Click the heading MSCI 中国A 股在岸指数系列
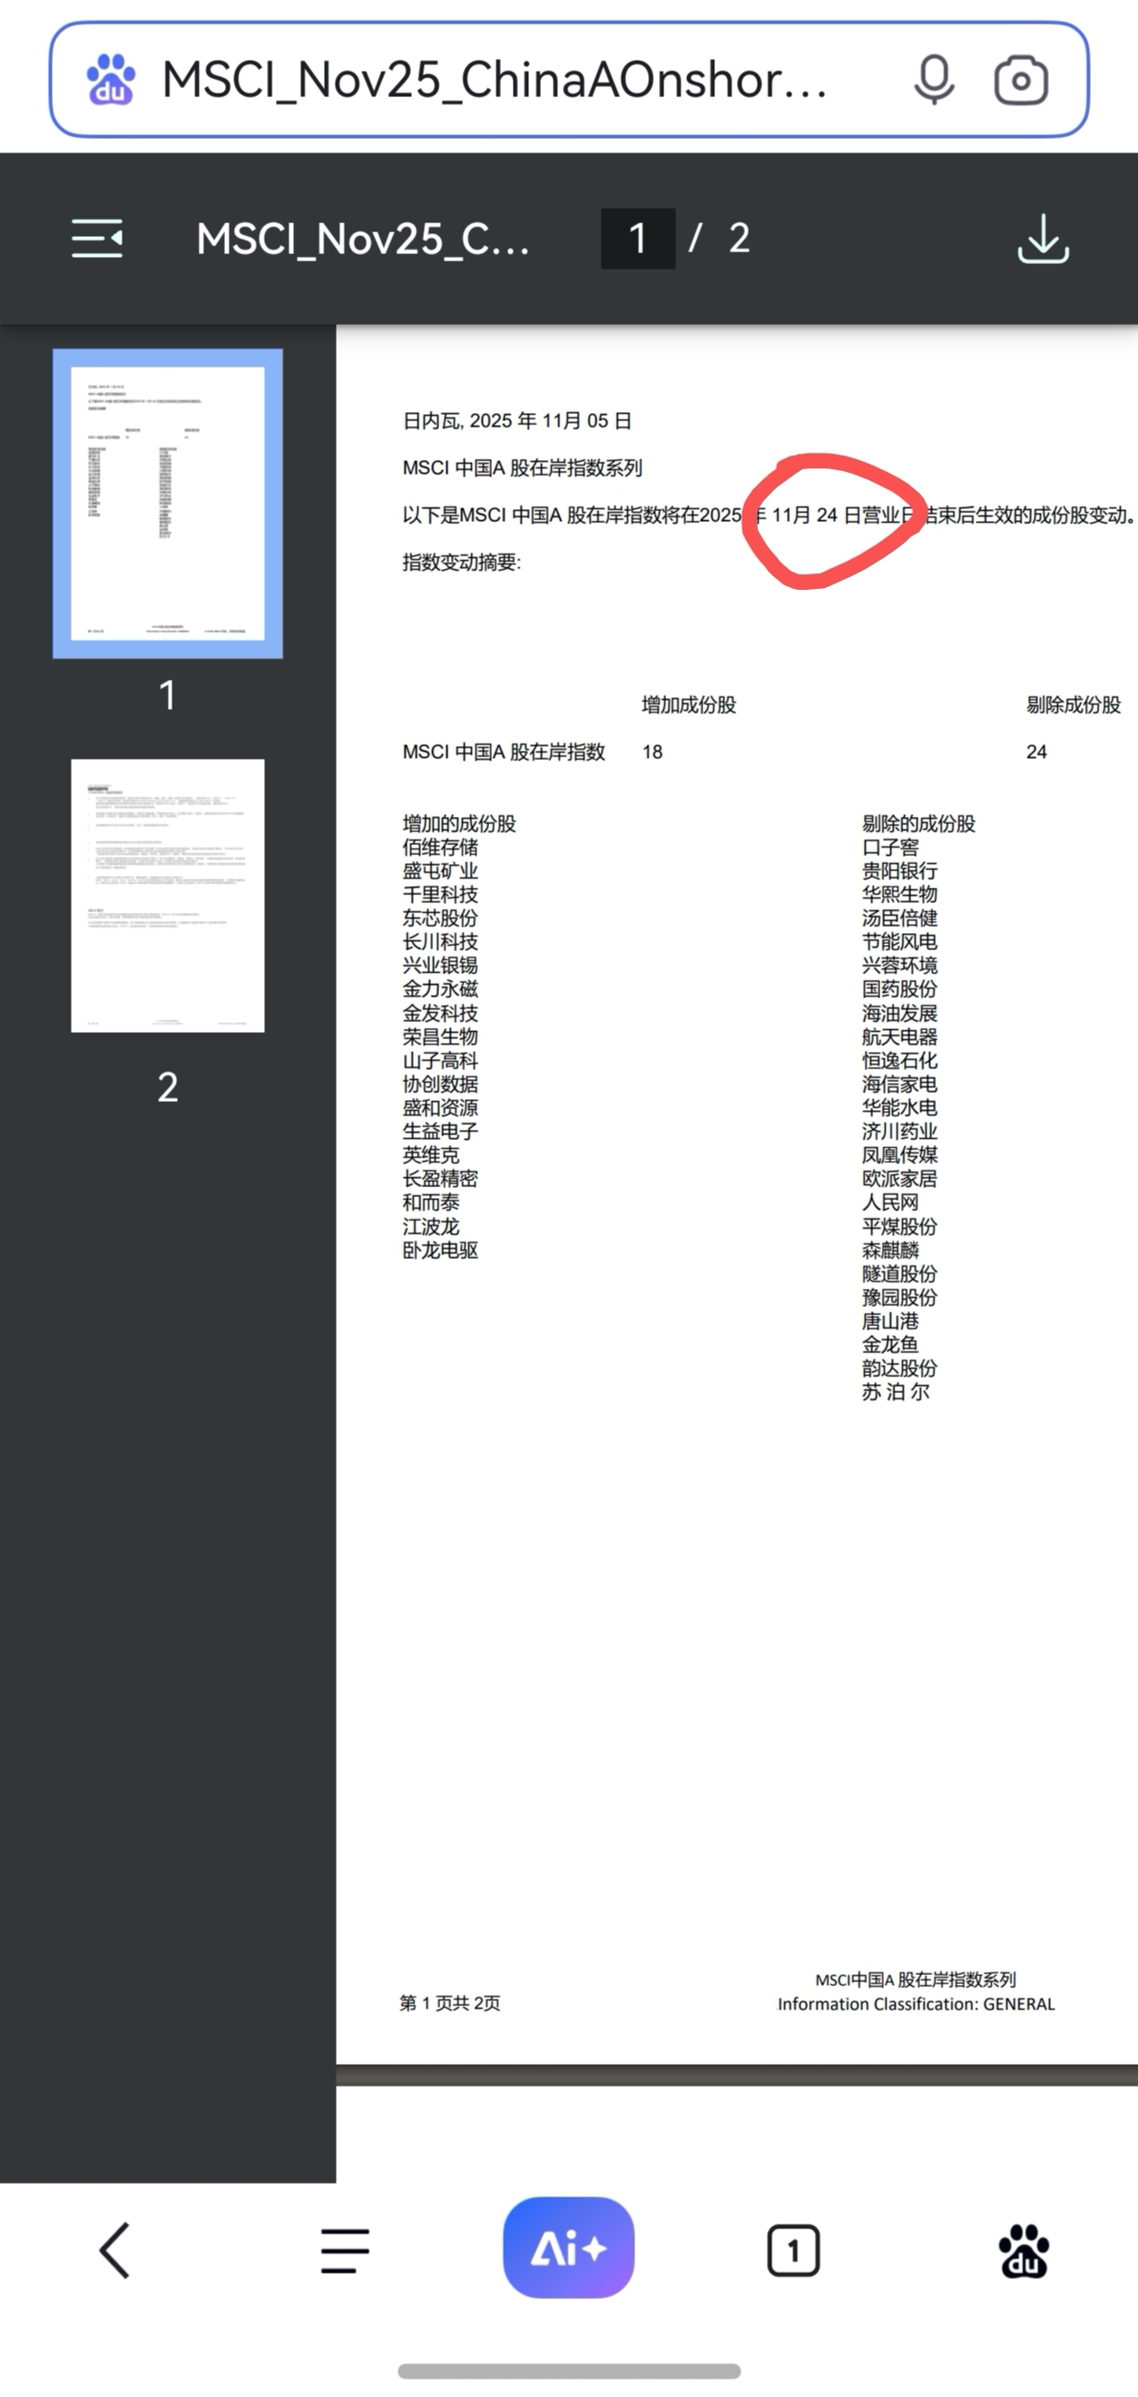The height and width of the screenshot is (2397, 1138). (x=522, y=467)
